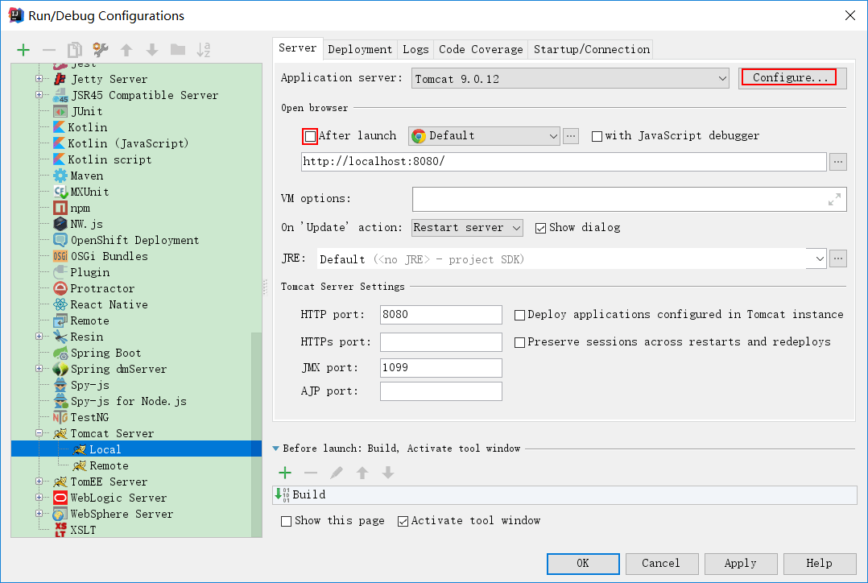Click the Move Down arrow in configurations toolbar

click(x=152, y=51)
